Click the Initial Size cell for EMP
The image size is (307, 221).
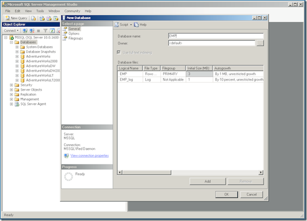coord(200,74)
